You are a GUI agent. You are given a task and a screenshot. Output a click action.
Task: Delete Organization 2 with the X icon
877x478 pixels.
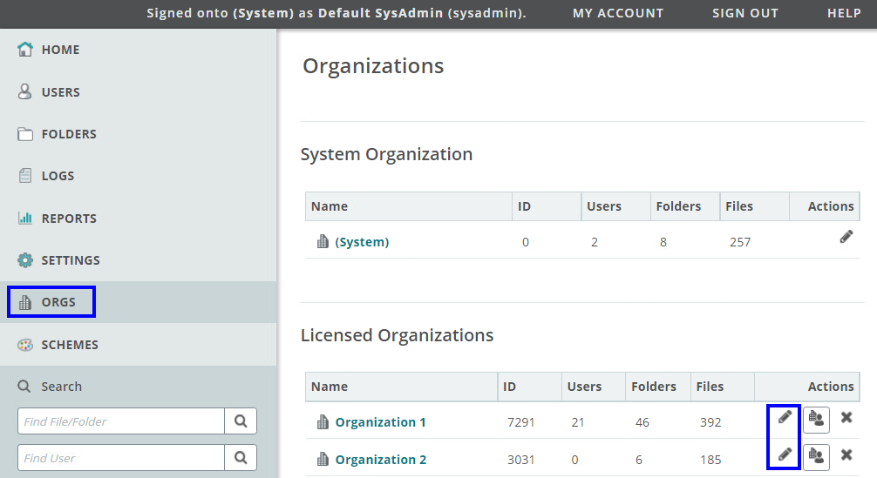pyautogui.click(x=846, y=454)
